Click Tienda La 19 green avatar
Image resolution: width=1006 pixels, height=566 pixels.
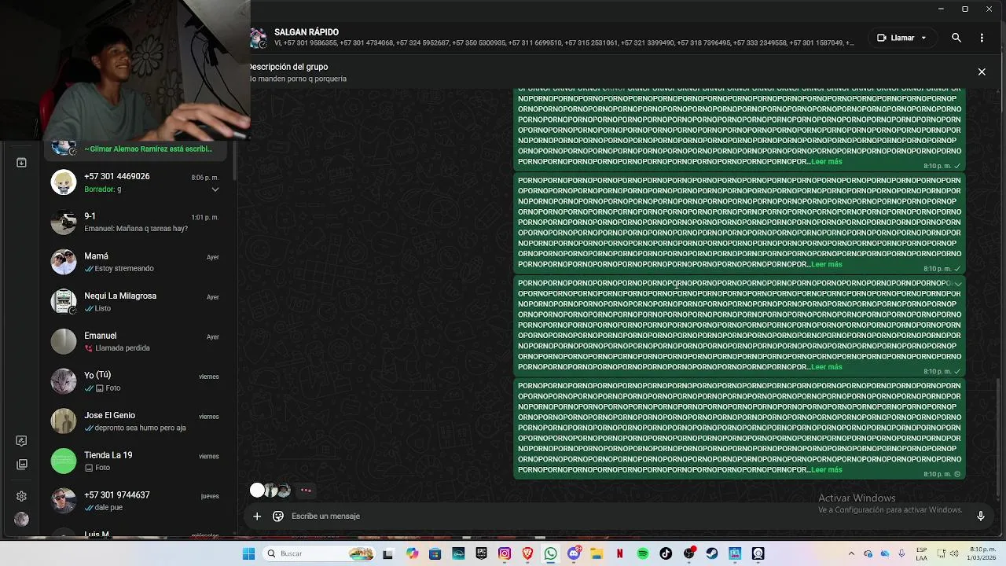pyautogui.click(x=64, y=461)
